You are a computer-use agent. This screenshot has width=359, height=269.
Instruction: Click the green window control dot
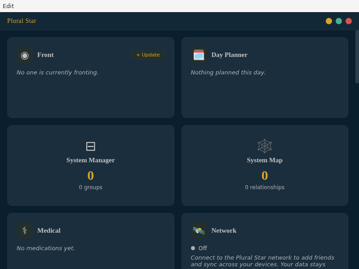coord(339,21)
